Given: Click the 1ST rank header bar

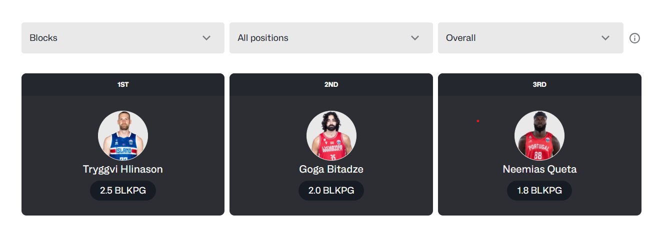Looking at the screenshot, I should click(123, 85).
